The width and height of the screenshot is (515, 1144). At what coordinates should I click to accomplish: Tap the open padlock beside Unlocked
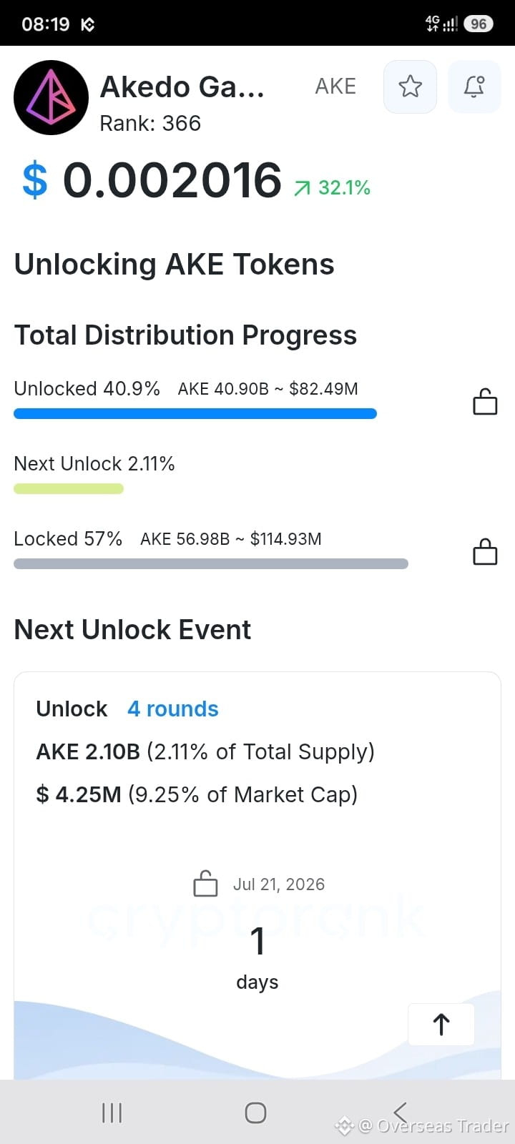pos(485,402)
